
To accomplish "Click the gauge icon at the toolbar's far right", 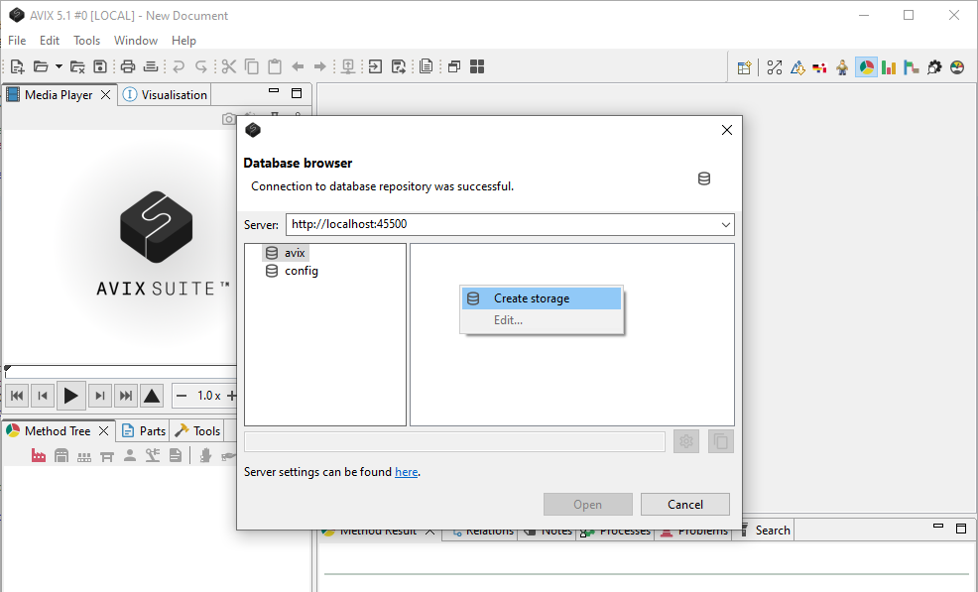I will click(957, 67).
